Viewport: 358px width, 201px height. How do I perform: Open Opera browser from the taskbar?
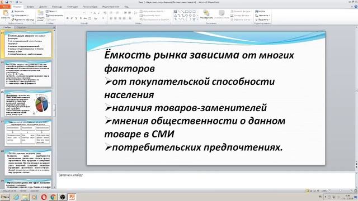(44, 197)
